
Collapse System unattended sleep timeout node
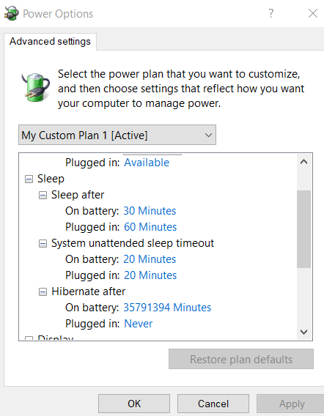click(43, 244)
